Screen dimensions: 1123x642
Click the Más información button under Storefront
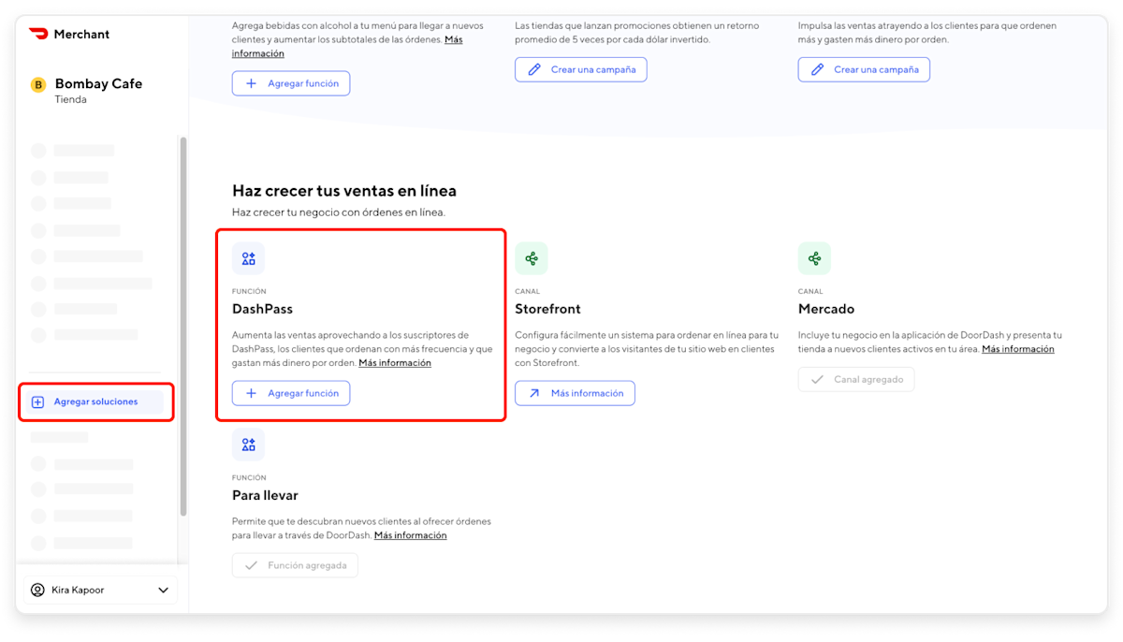pos(575,393)
